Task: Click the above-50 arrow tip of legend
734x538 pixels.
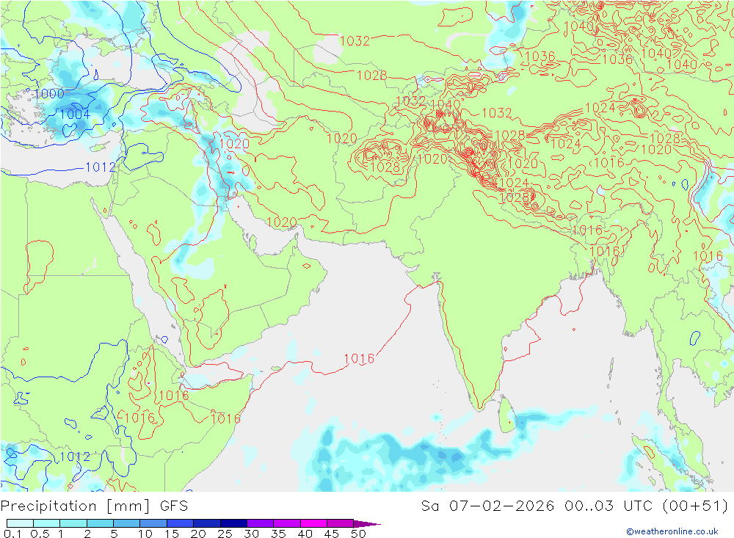Action: 367,523
